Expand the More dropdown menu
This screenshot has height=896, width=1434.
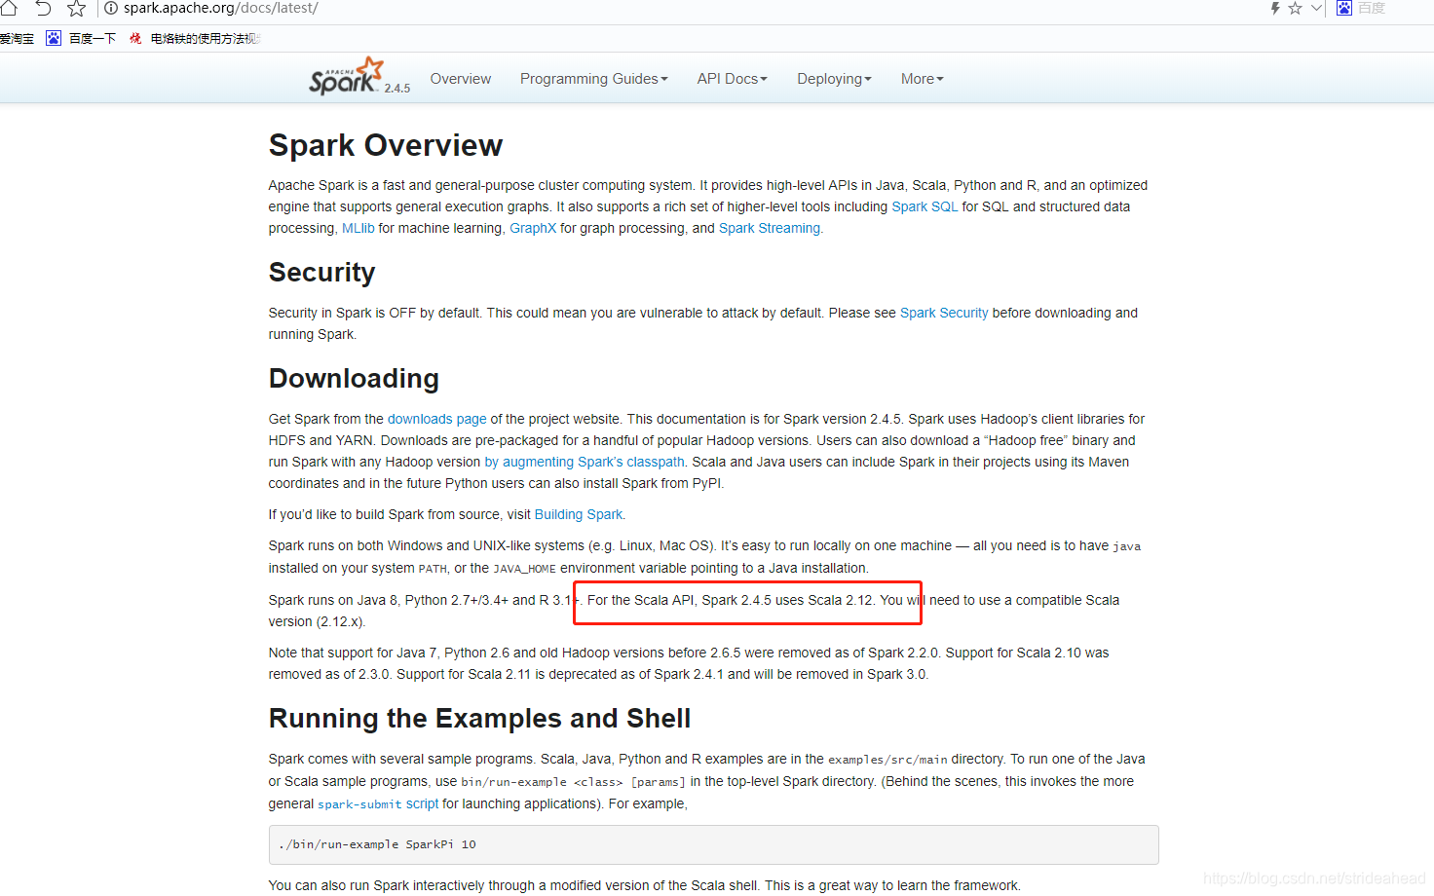(x=923, y=79)
